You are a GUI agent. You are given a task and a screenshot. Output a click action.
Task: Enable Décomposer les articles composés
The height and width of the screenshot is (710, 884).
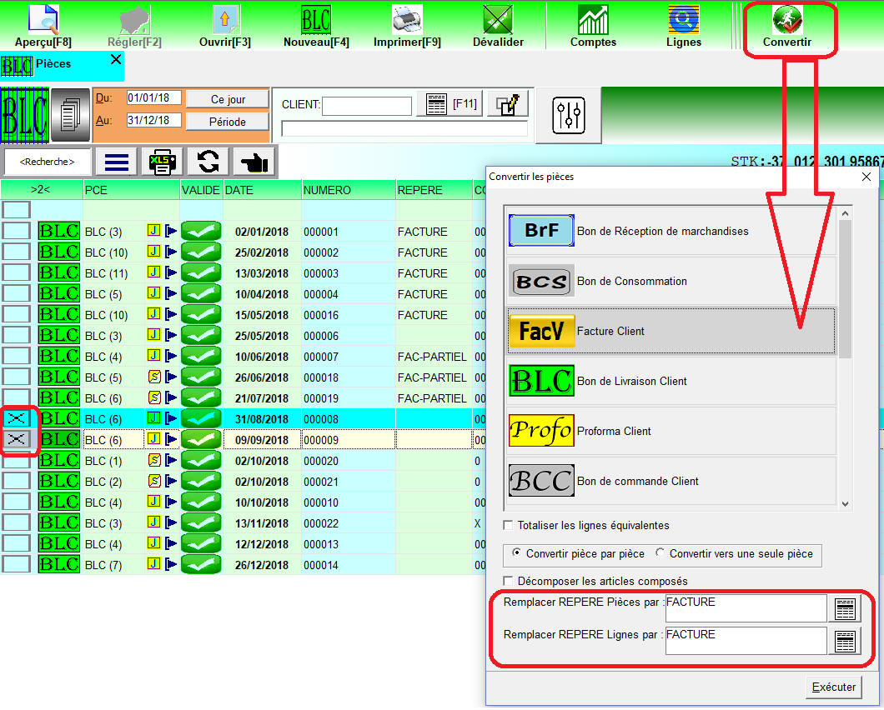pos(509,581)
